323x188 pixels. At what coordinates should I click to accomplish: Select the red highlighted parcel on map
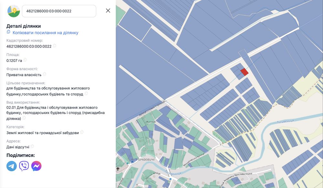[244, 72]
